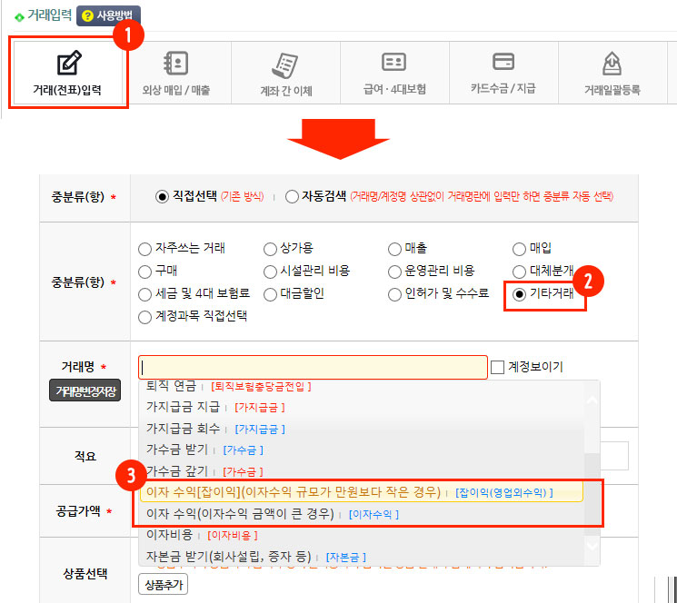Select 이자비용 entry in the list

tap(172, 535)
